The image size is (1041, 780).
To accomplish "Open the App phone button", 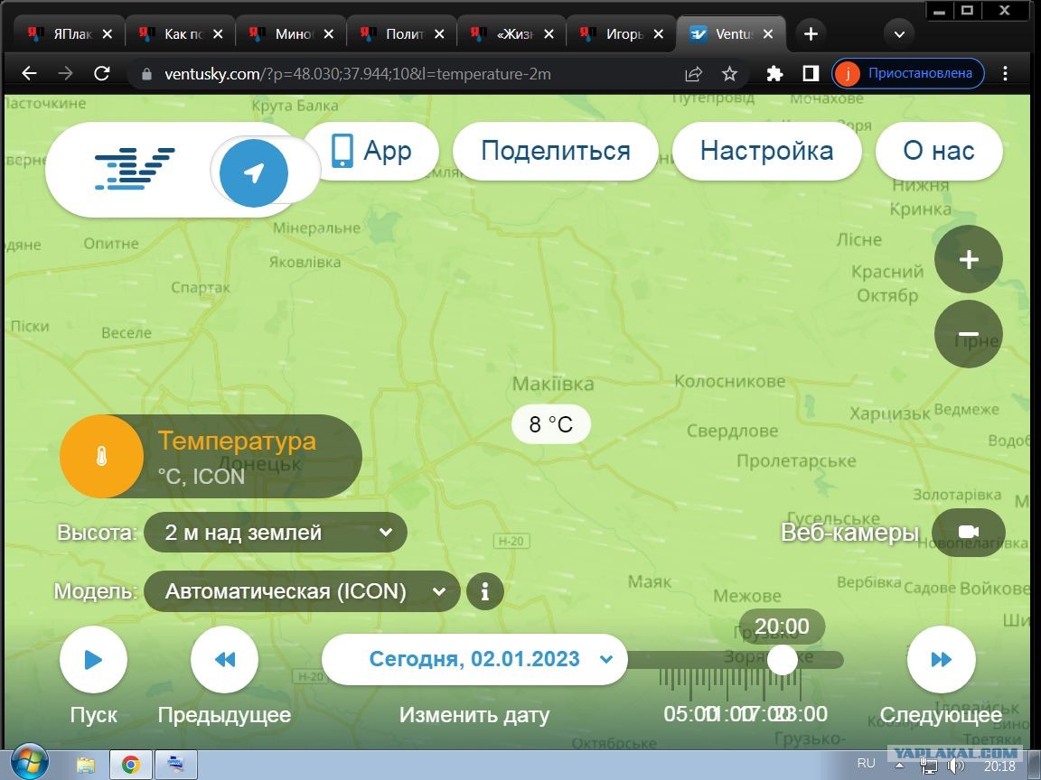I will [x=370, y=152].
